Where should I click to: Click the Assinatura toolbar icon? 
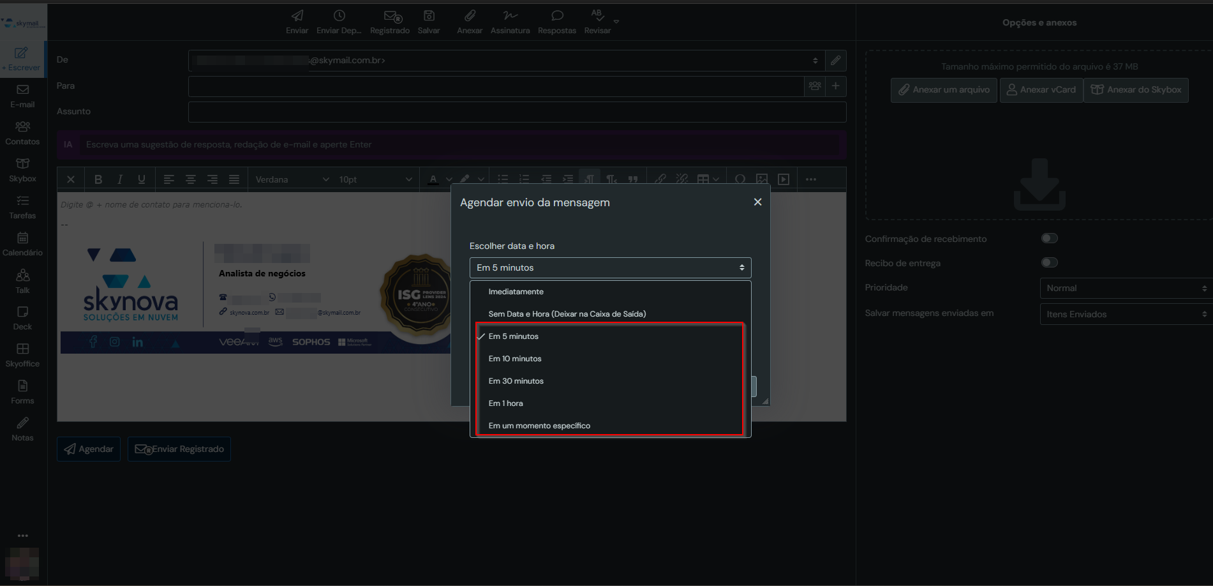tap(510, 21)
